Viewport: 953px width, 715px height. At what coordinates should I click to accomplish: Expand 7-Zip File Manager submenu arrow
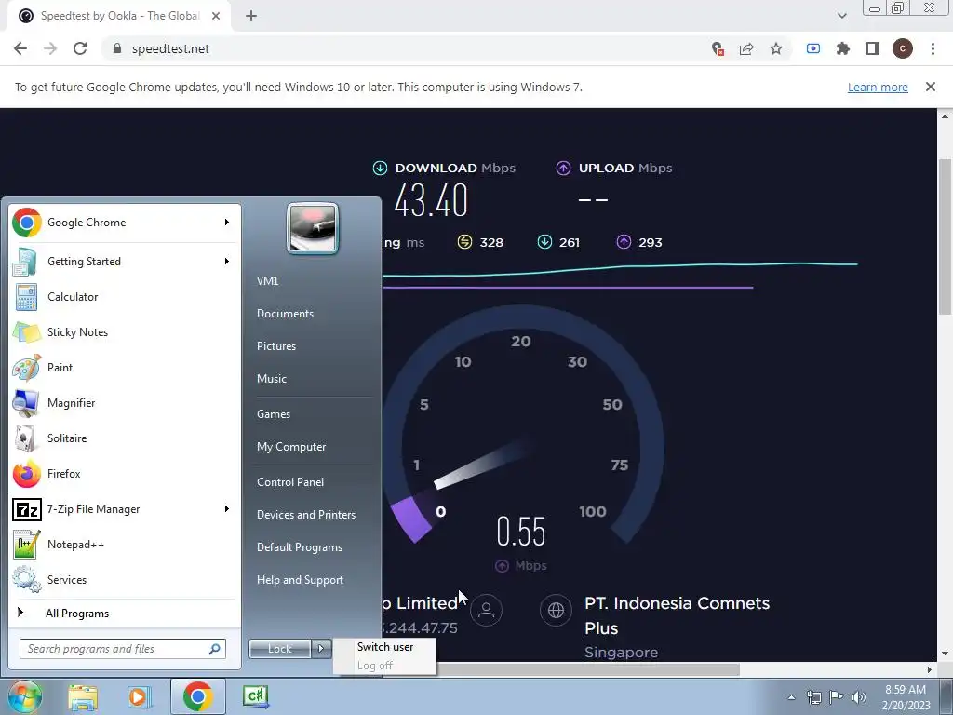(227, 509)
